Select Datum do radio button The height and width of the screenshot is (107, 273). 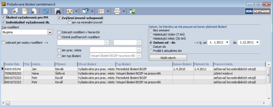151,47
